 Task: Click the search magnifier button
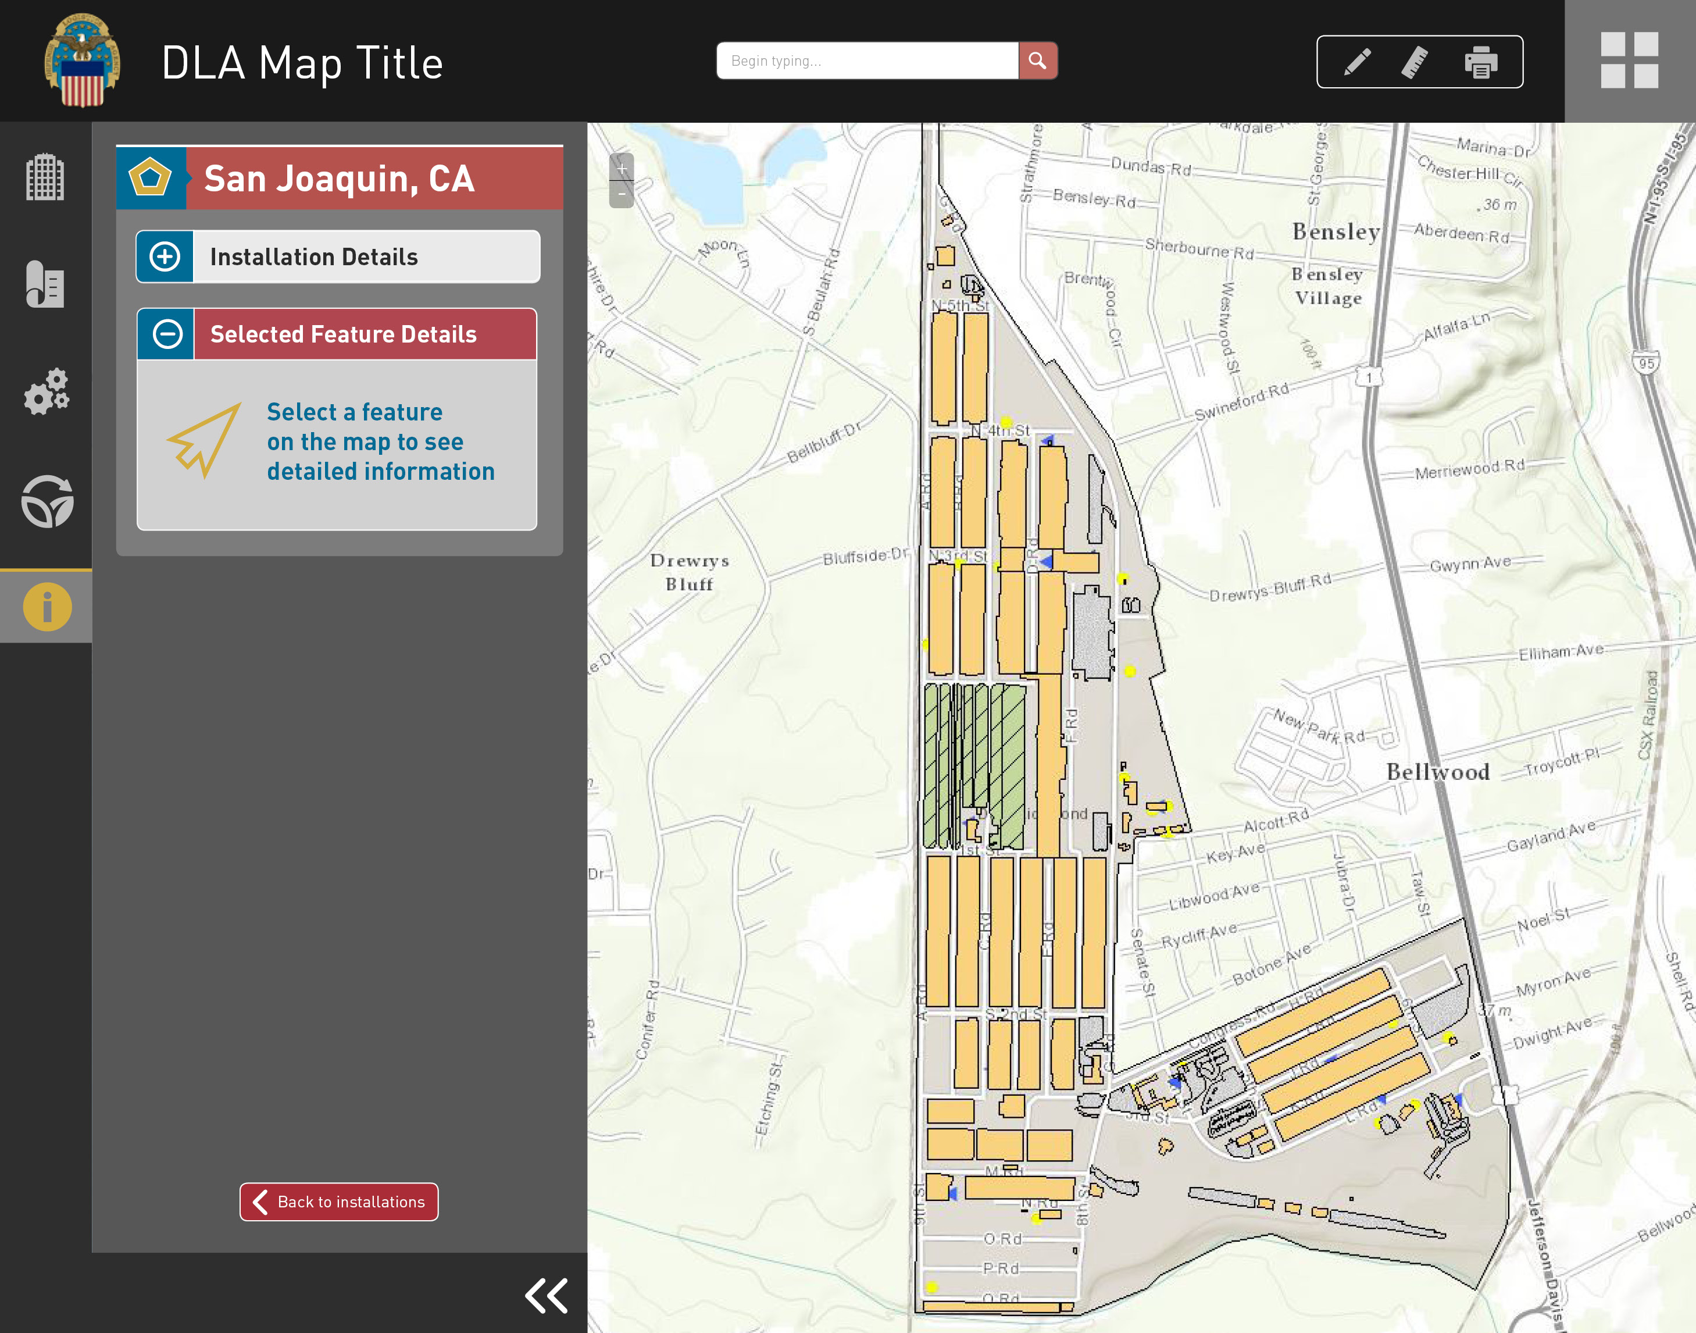coord(1038,61)
